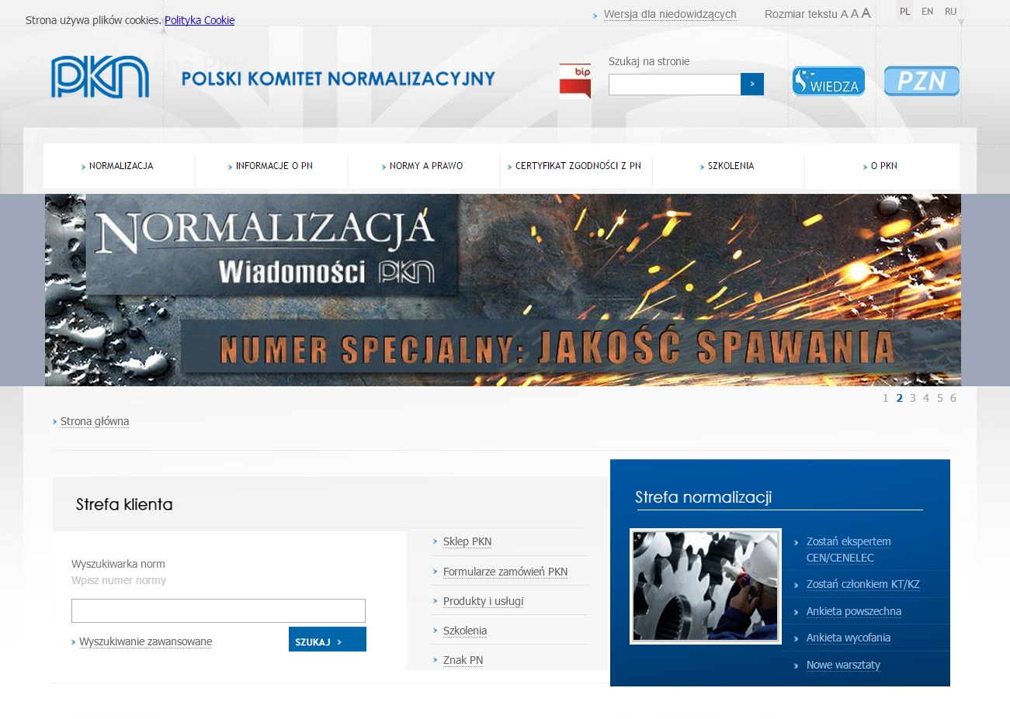Open Nowe warsztaty link
This screenshot has width=1010, height=719.
pos(843,665)
